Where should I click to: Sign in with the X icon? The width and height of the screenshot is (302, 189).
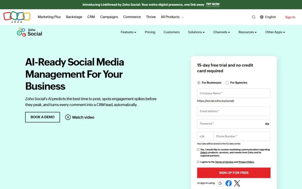(237, 183)
